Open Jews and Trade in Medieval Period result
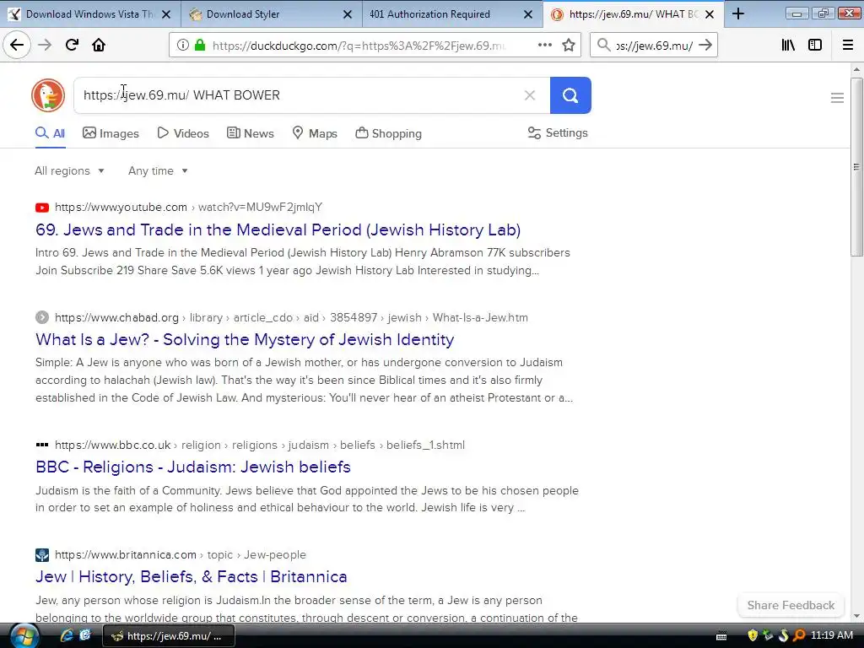 click(278, 229)
